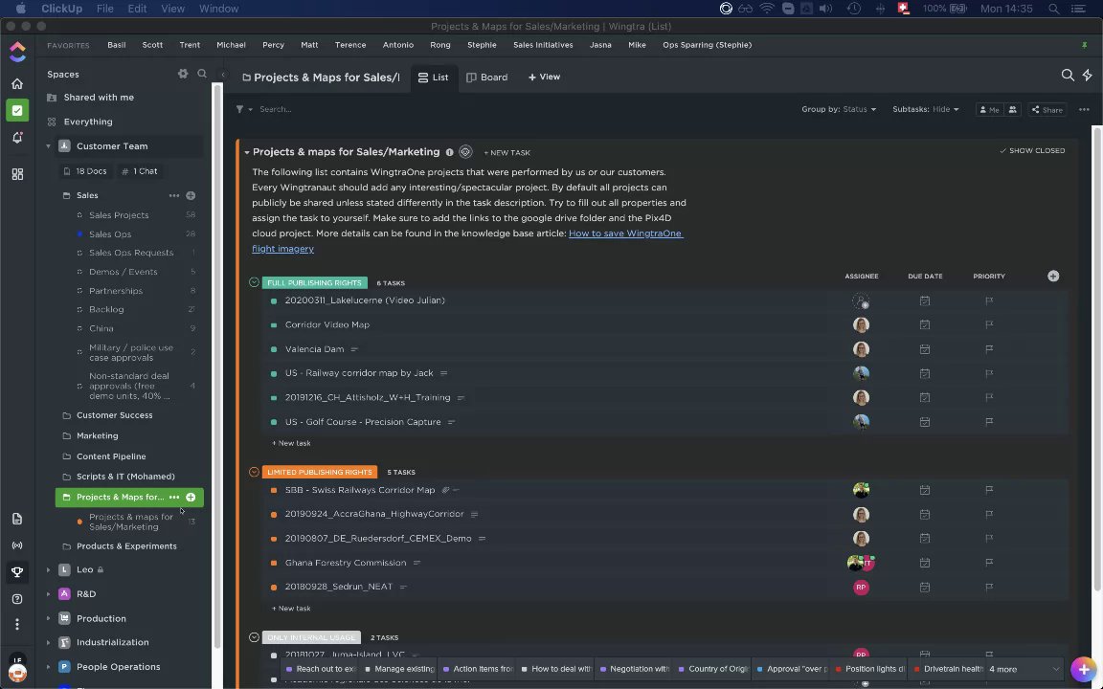This screenshot has height=689, width=1103.
Task: Open the Sales folder ellipsis menu
Action: pyautogui.click(x=173, y=195)
